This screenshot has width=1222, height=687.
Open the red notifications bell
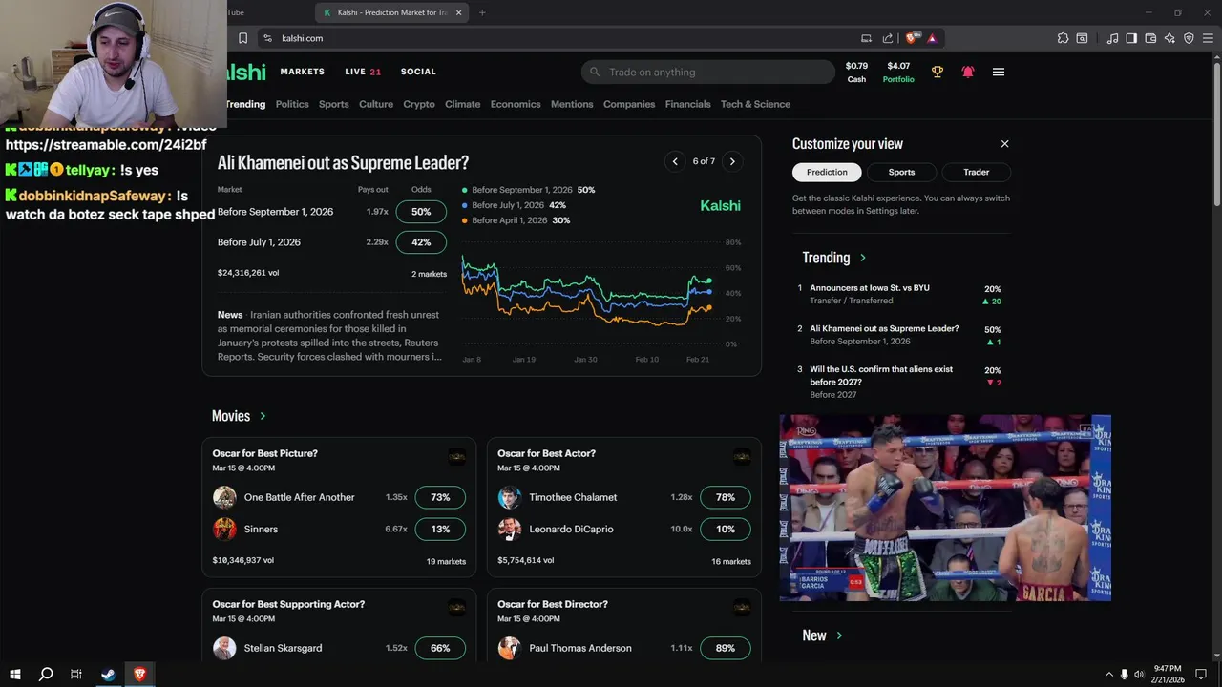coord(968,72)
